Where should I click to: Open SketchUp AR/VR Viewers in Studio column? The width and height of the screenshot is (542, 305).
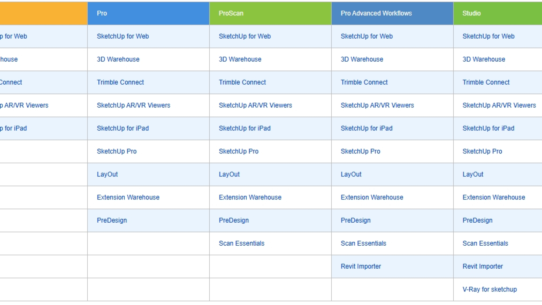pos(499,105)
